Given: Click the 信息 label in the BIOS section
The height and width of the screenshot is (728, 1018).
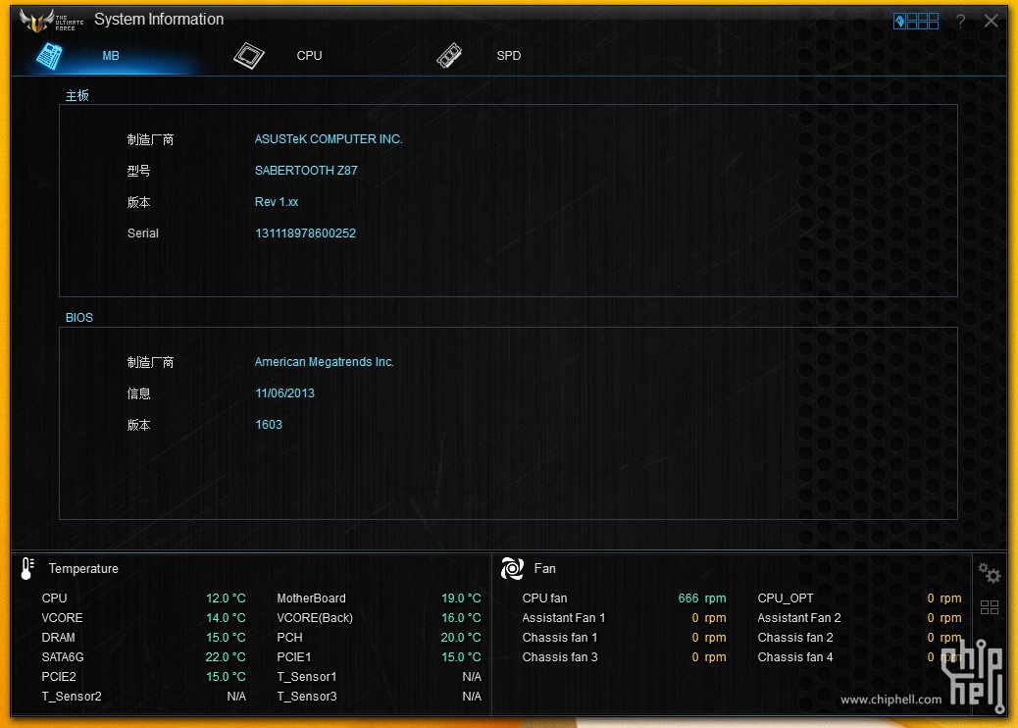Looking at the screenshot, I should click(x=138, y=393).
